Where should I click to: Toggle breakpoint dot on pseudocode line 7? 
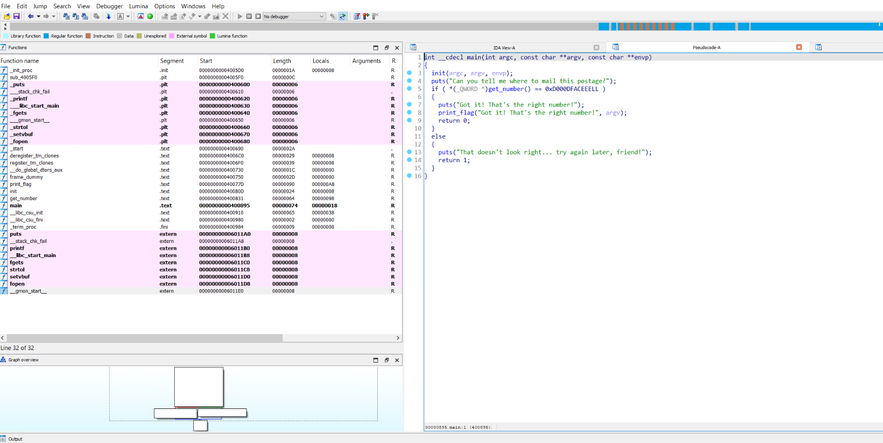point(409,105)
